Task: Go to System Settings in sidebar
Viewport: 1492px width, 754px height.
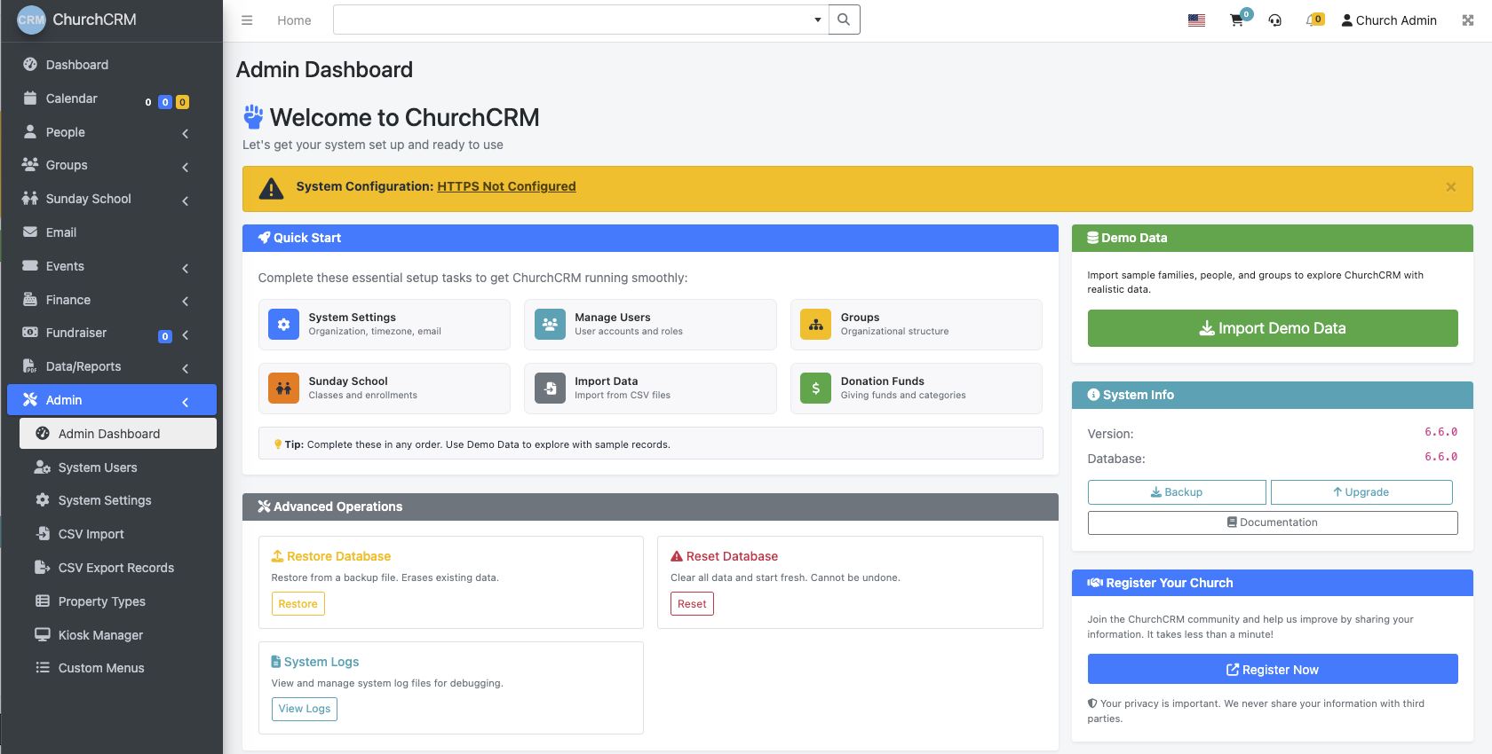Action: (118, 500)
